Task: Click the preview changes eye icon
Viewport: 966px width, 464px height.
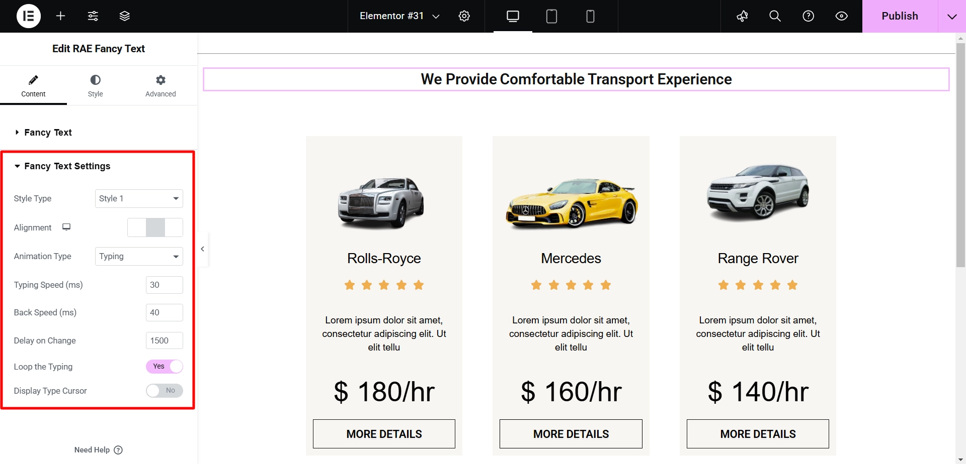Action: pyautogui.click(x=841, y=16)
